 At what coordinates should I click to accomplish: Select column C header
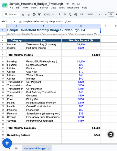[81, 26]
